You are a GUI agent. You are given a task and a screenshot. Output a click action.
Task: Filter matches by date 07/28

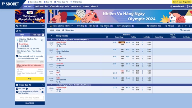coord(58,30)
